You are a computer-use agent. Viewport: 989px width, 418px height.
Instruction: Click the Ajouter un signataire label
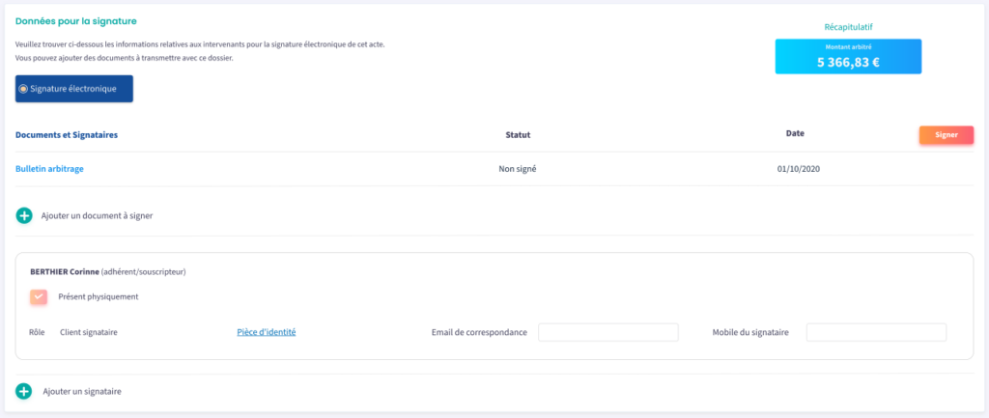(82, 392)
